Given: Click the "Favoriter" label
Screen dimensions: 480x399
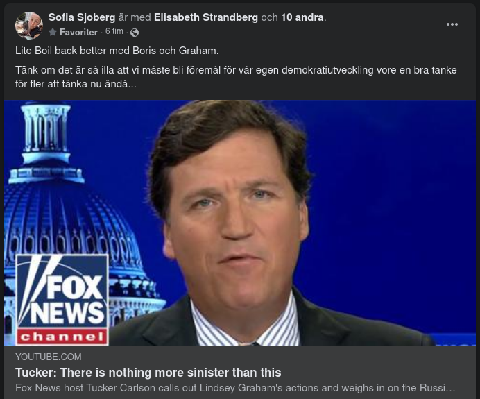Looking at the screenshot, I should click(78, 32).
